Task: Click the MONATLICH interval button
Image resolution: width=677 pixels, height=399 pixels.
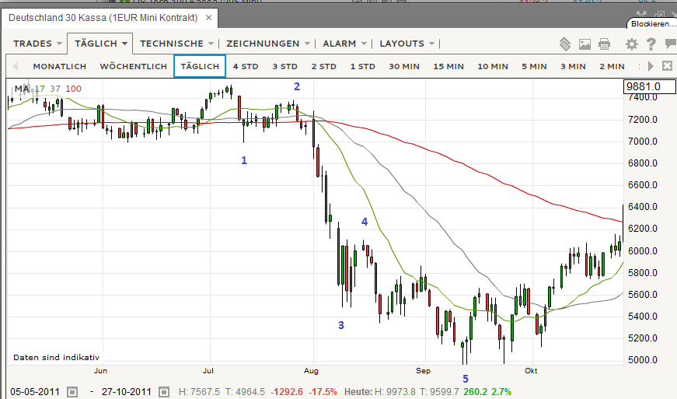Action: coord(59,66)
